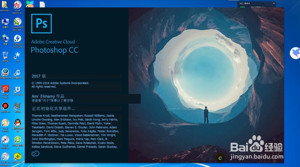Close the 360 U盘助手 popup
The image size is (300, 167).
coord(274,3)
